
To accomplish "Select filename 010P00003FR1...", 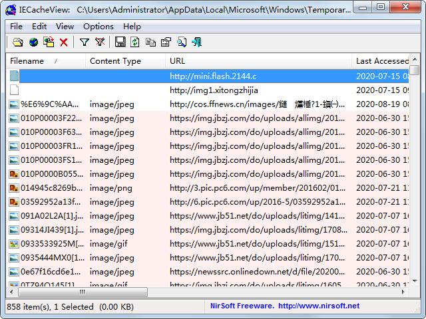I will pos(51,146).
